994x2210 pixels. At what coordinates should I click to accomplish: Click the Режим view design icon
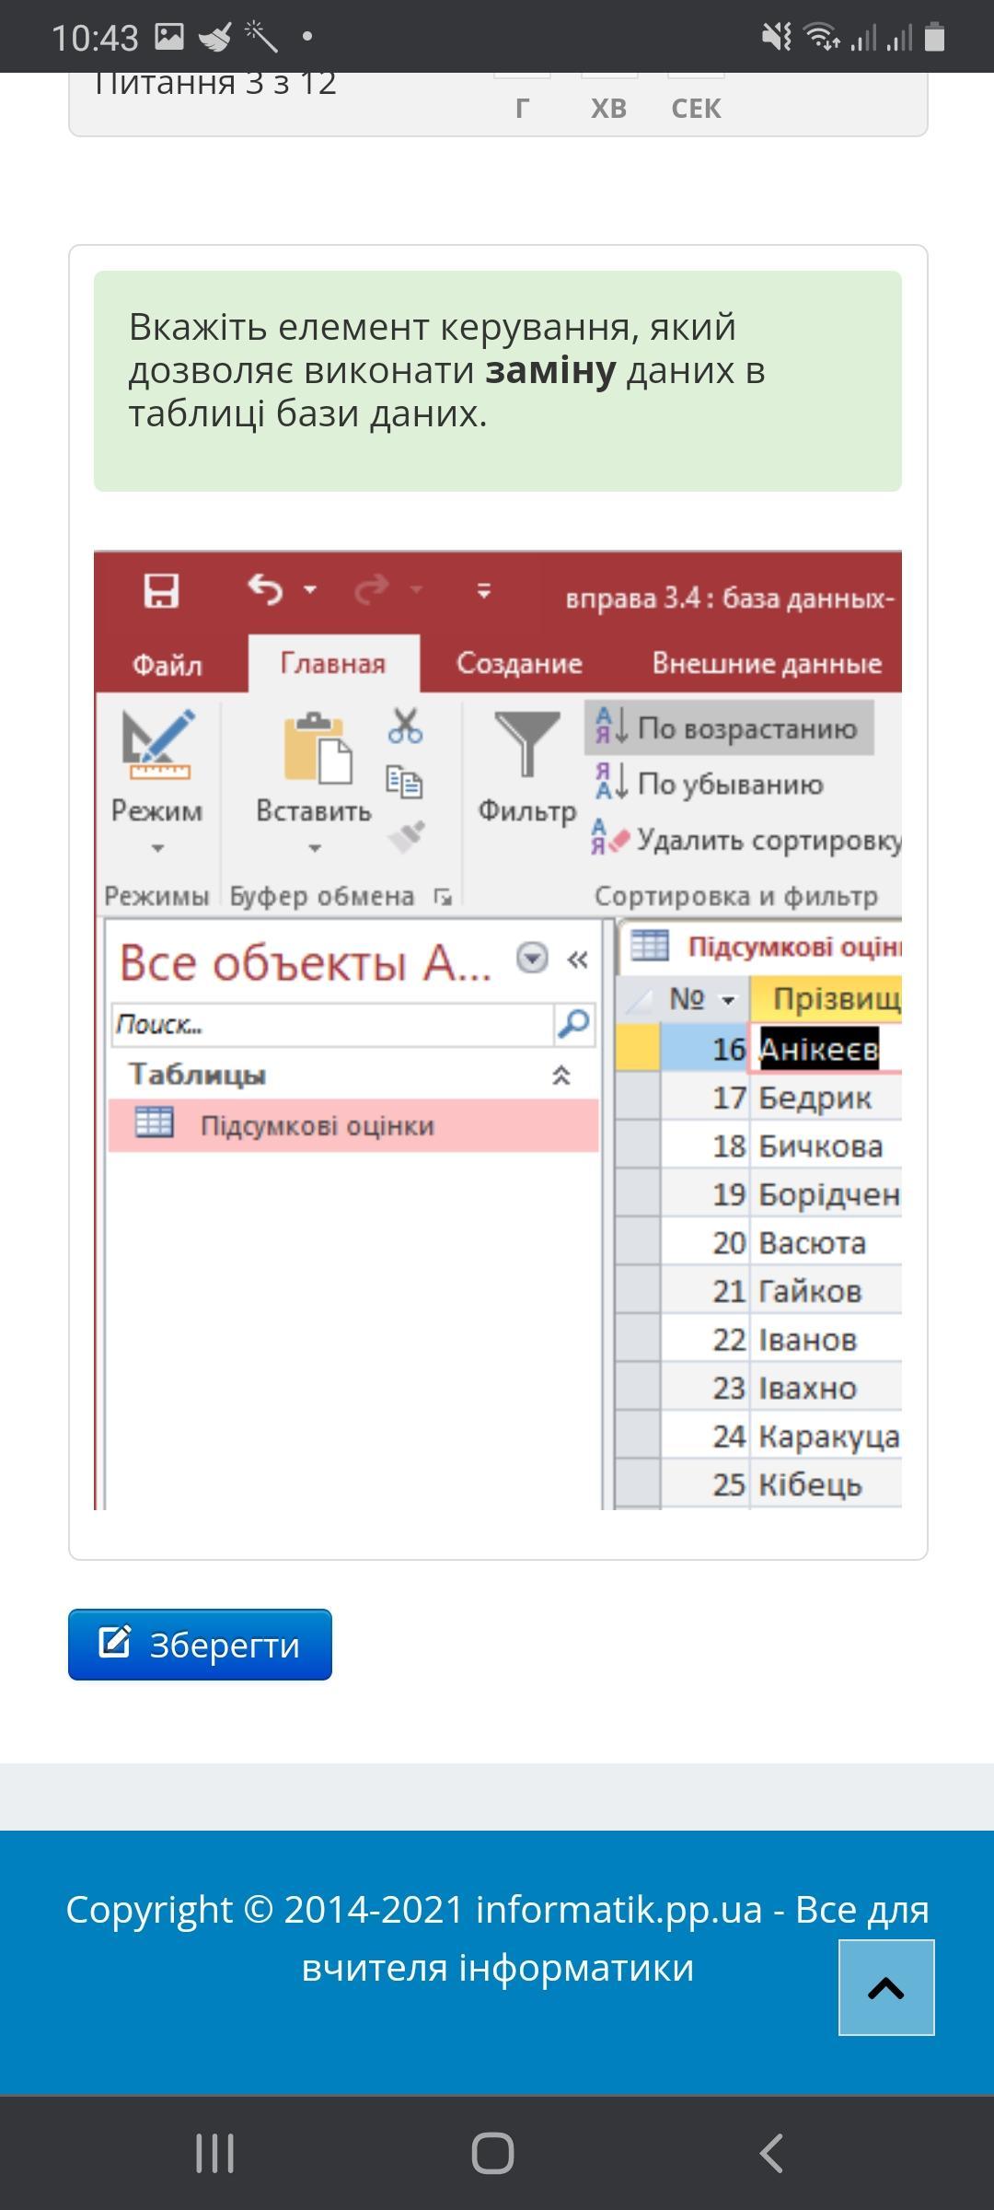(157, 744)
